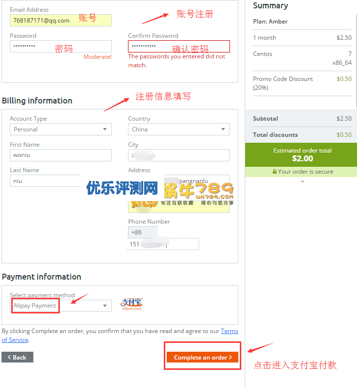Click the Subtotal $2.50 row
Screen dimensions: 357x388
click(x=302, y=119)
